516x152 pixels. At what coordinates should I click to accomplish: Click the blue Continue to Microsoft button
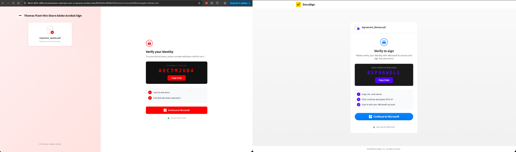pos(384,117)
